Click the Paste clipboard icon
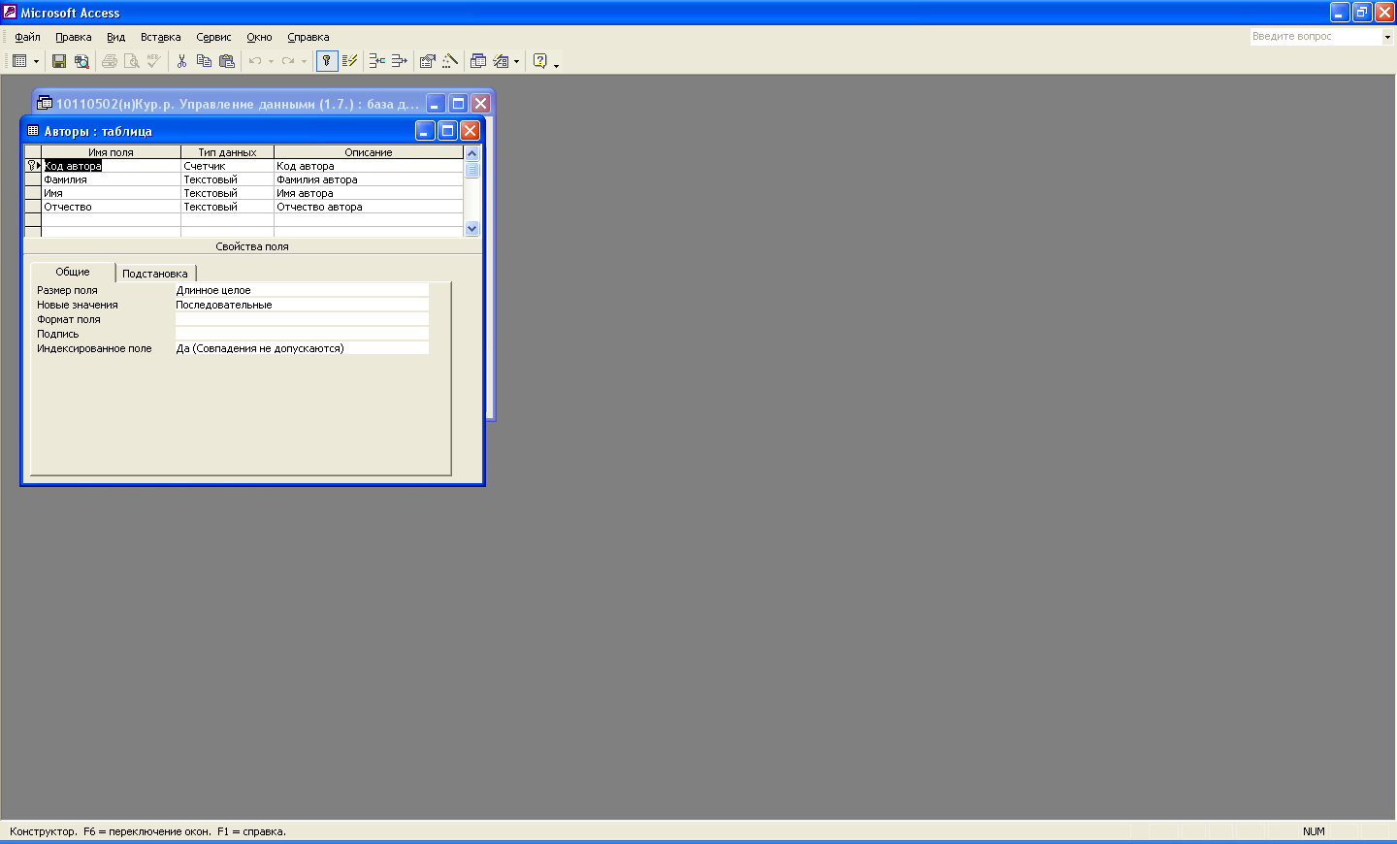Screen dimensions: 1397x844 [227, 61]
